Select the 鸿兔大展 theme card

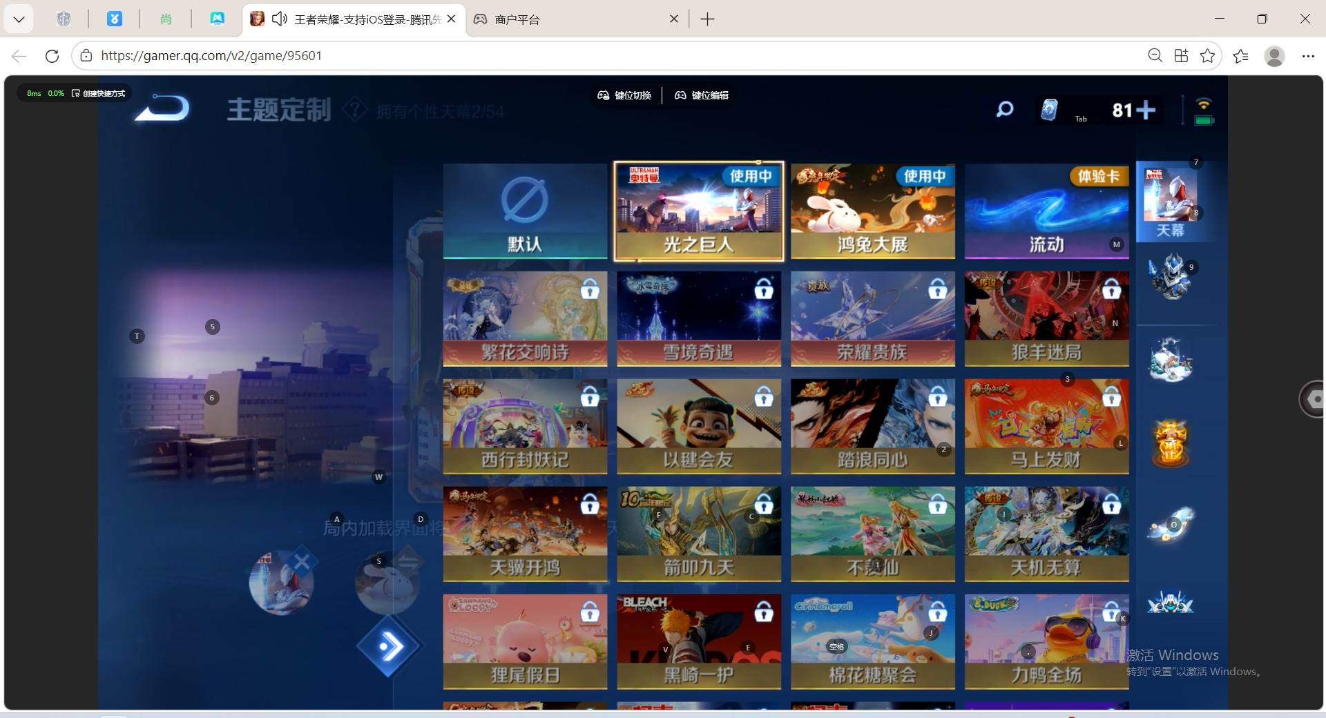(x=873, y=211)
